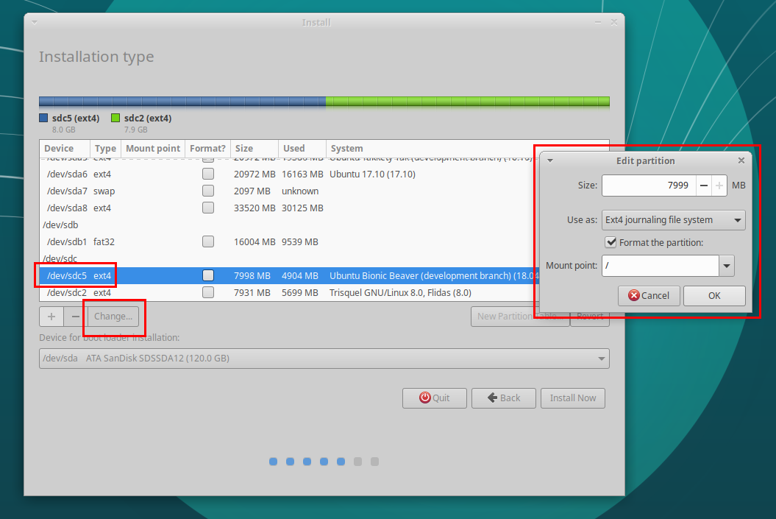Toggle format checkbox for /dev/sdc5
This screenshot has width=776, height=519.
pos(208,275)
